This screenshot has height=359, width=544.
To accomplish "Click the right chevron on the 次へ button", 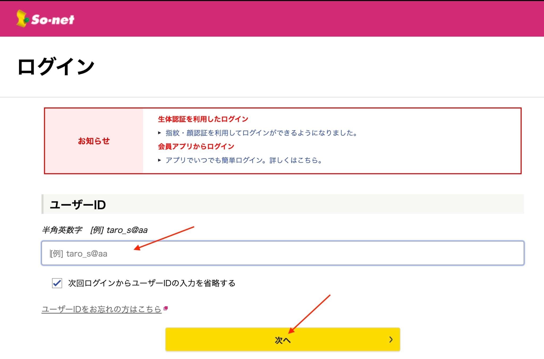I will point(391,339).
